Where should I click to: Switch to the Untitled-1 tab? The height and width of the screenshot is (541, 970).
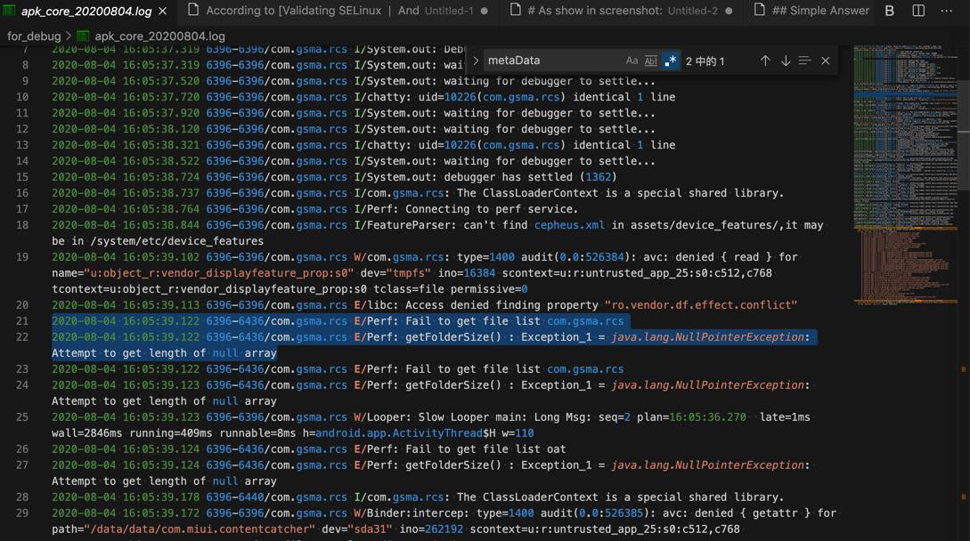(338, 11)
